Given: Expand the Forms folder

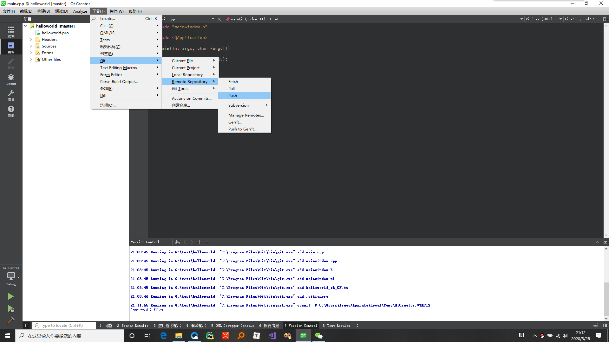Looking at the screenshot, I should point(31,53).
